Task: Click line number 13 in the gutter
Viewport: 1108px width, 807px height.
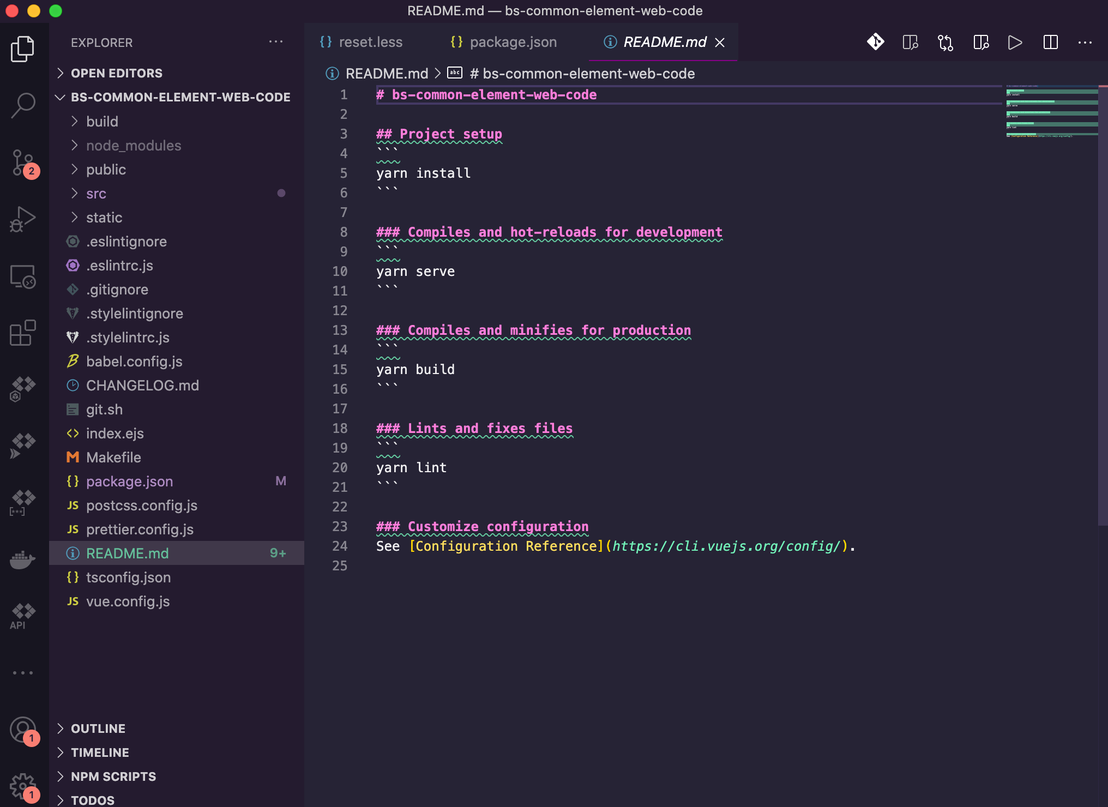Action: coord(340,330)
